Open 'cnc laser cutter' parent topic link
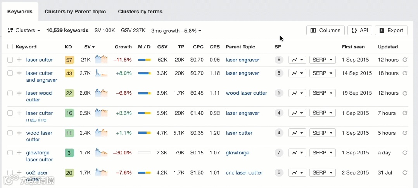418x188 pixels. pos(244,173)
